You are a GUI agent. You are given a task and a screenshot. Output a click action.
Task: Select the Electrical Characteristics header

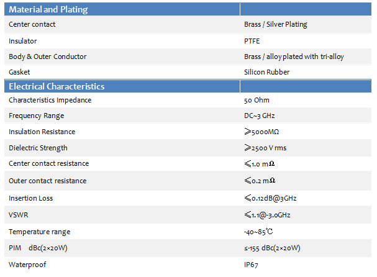[57, 86]
